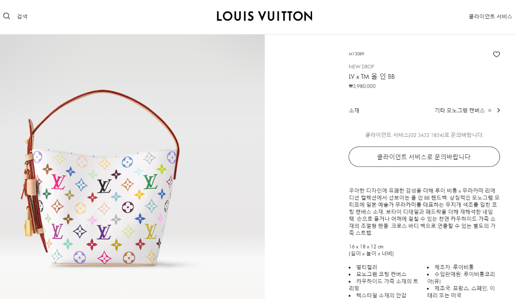Click the 검색 search label

(22, 16)
